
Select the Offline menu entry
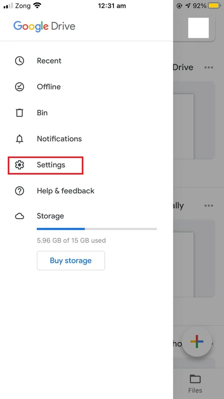pyautogui.click(x=49, y=87)
